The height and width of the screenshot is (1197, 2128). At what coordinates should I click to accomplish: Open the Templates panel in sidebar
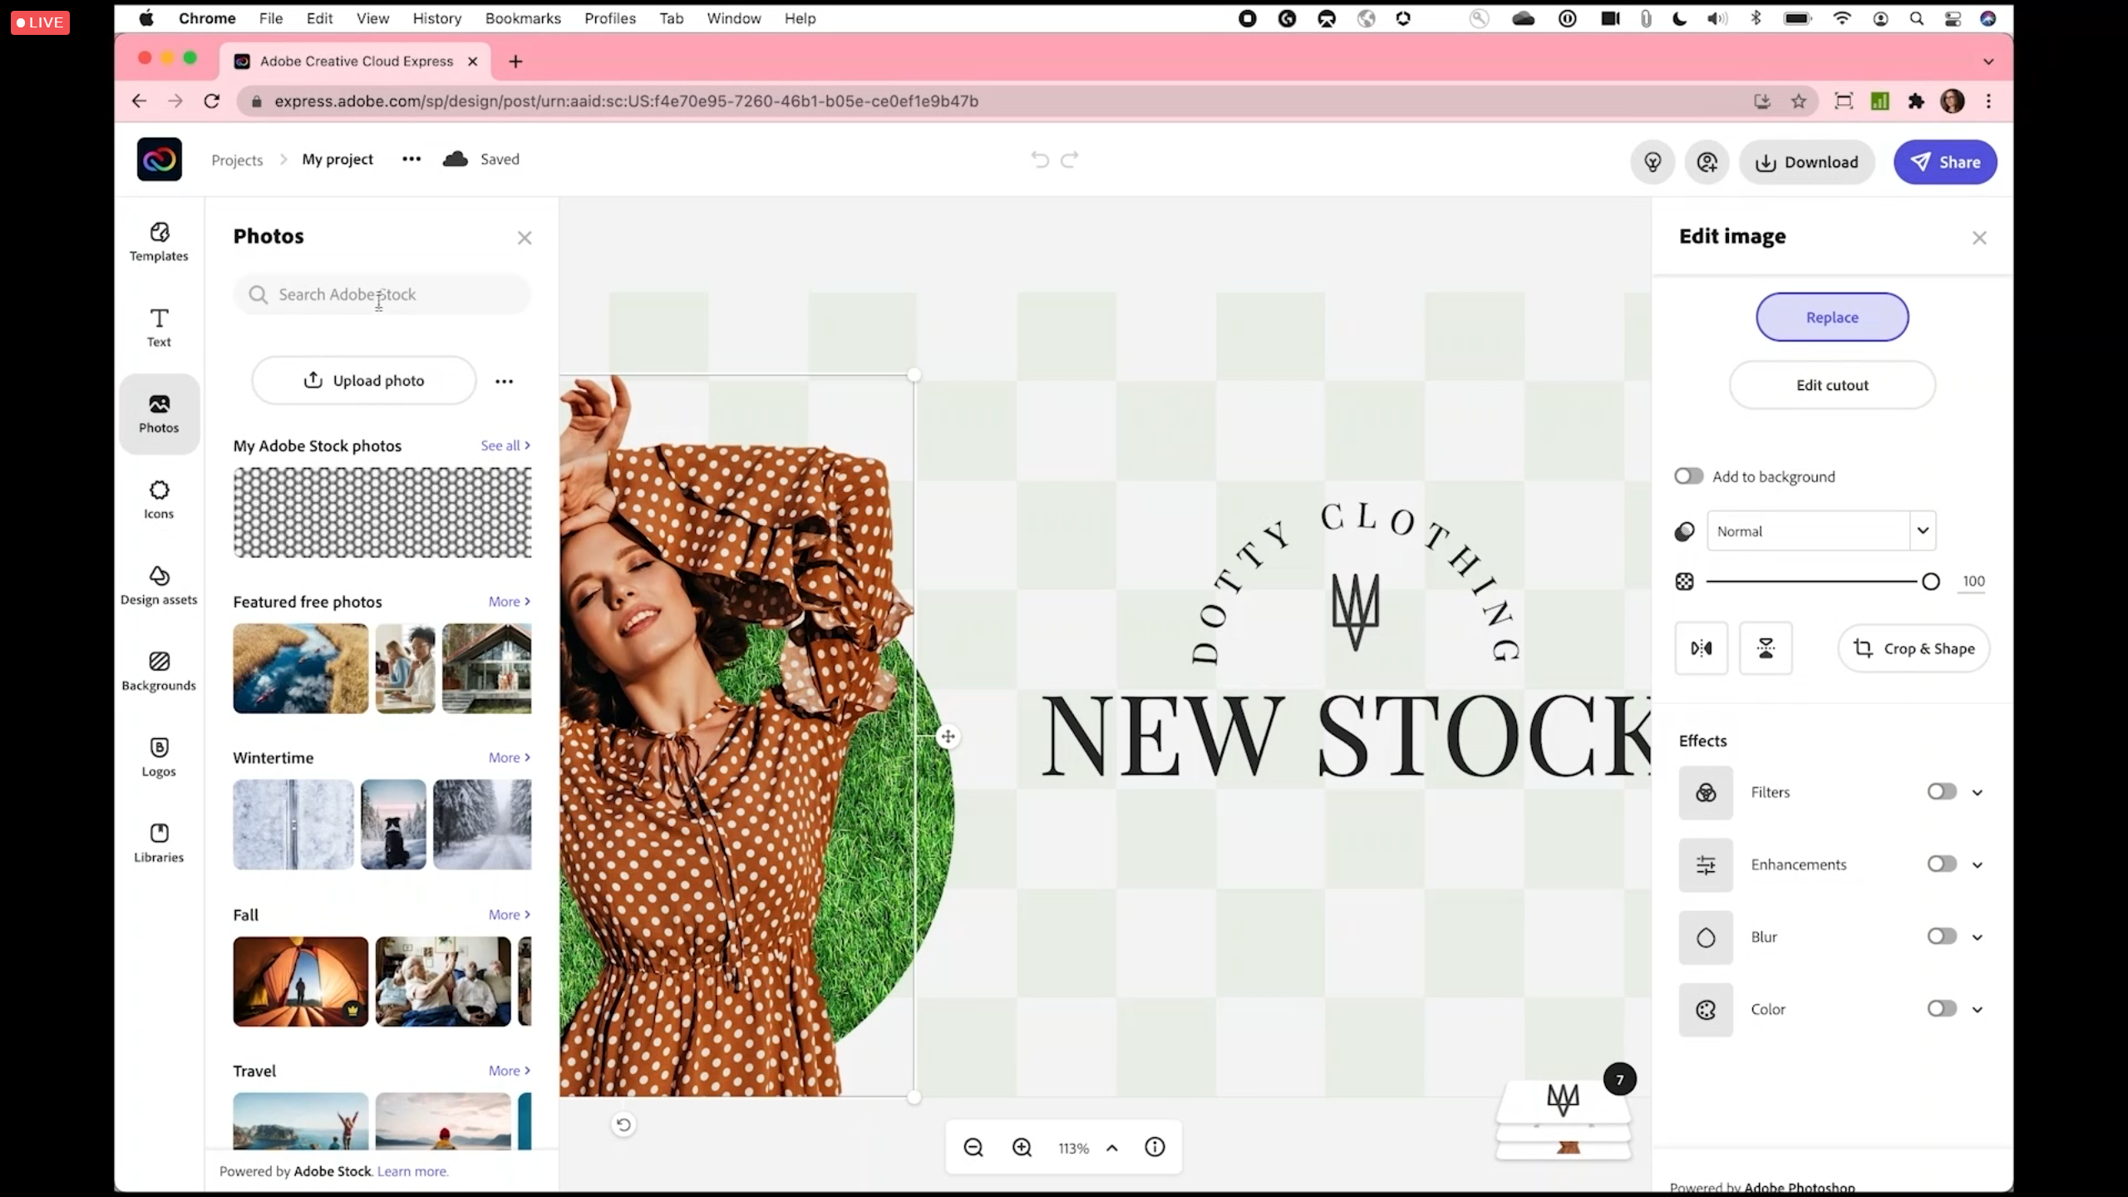click(x=159, y=242)
